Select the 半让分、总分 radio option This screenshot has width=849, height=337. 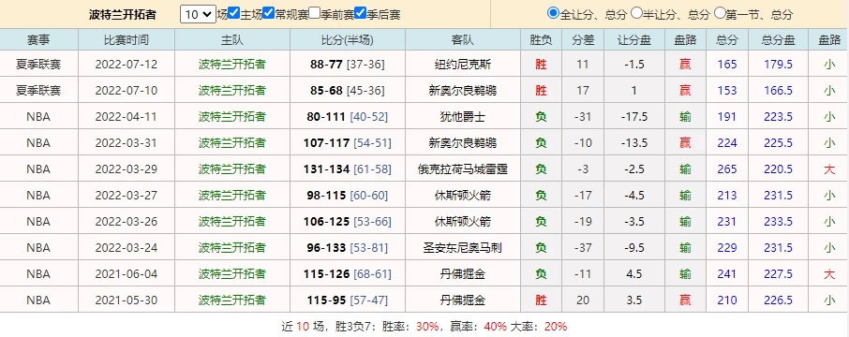[637, 12]
